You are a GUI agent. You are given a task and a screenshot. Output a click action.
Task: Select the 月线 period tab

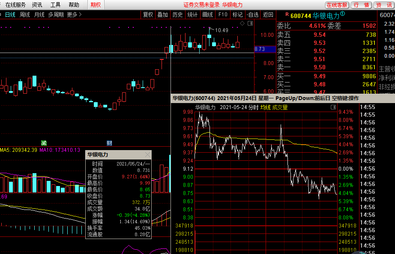coord(39,15)
